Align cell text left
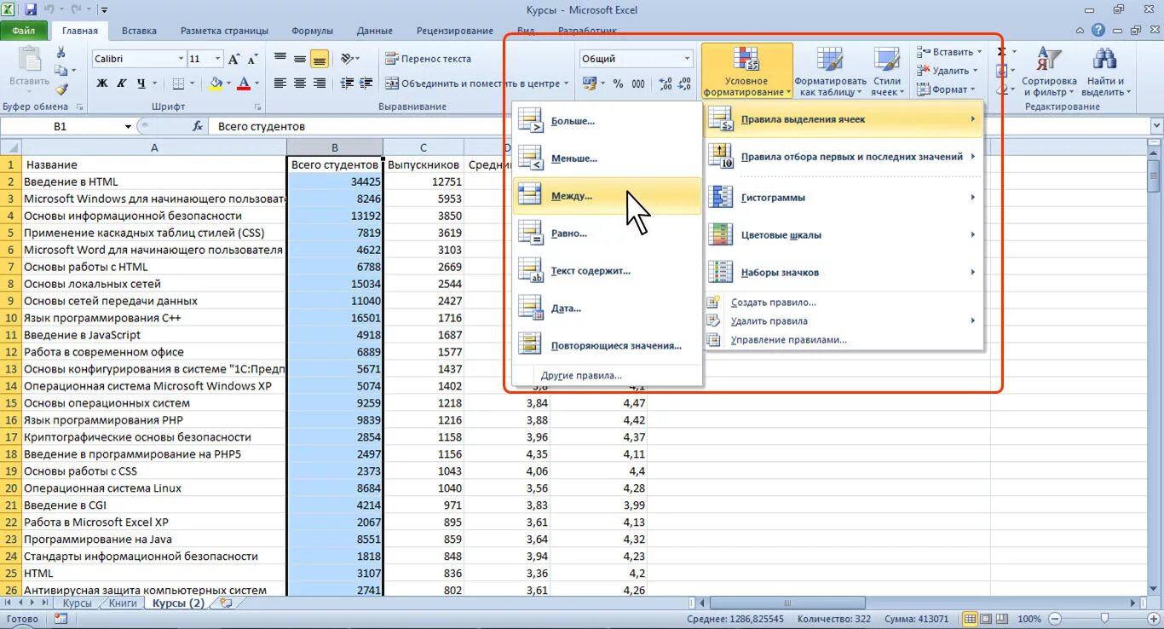Image resolution: width=1164 pixels, height=629 pixels. (x=280, y=84)
